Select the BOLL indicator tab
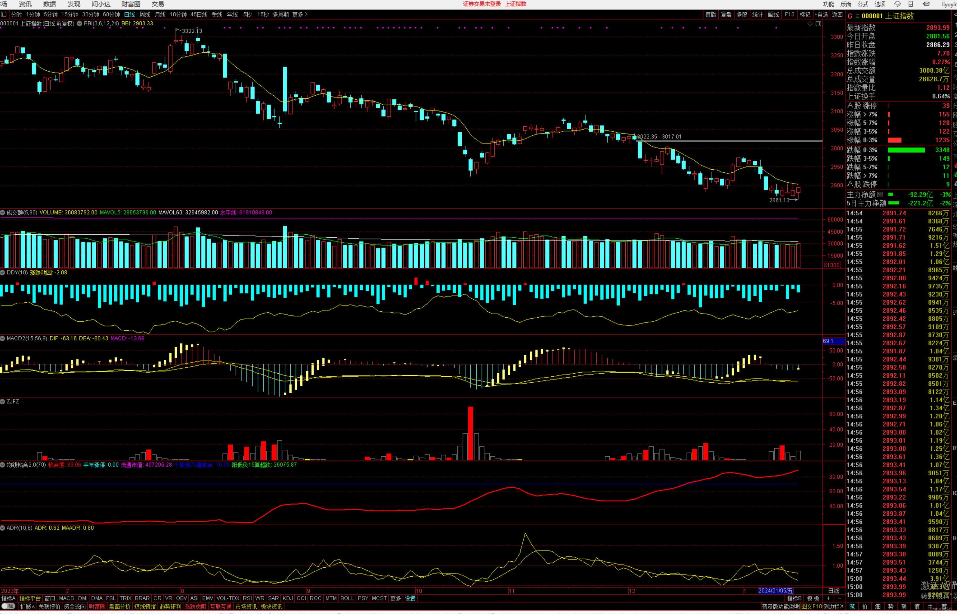Screen dimensions: 957x614 347,598
